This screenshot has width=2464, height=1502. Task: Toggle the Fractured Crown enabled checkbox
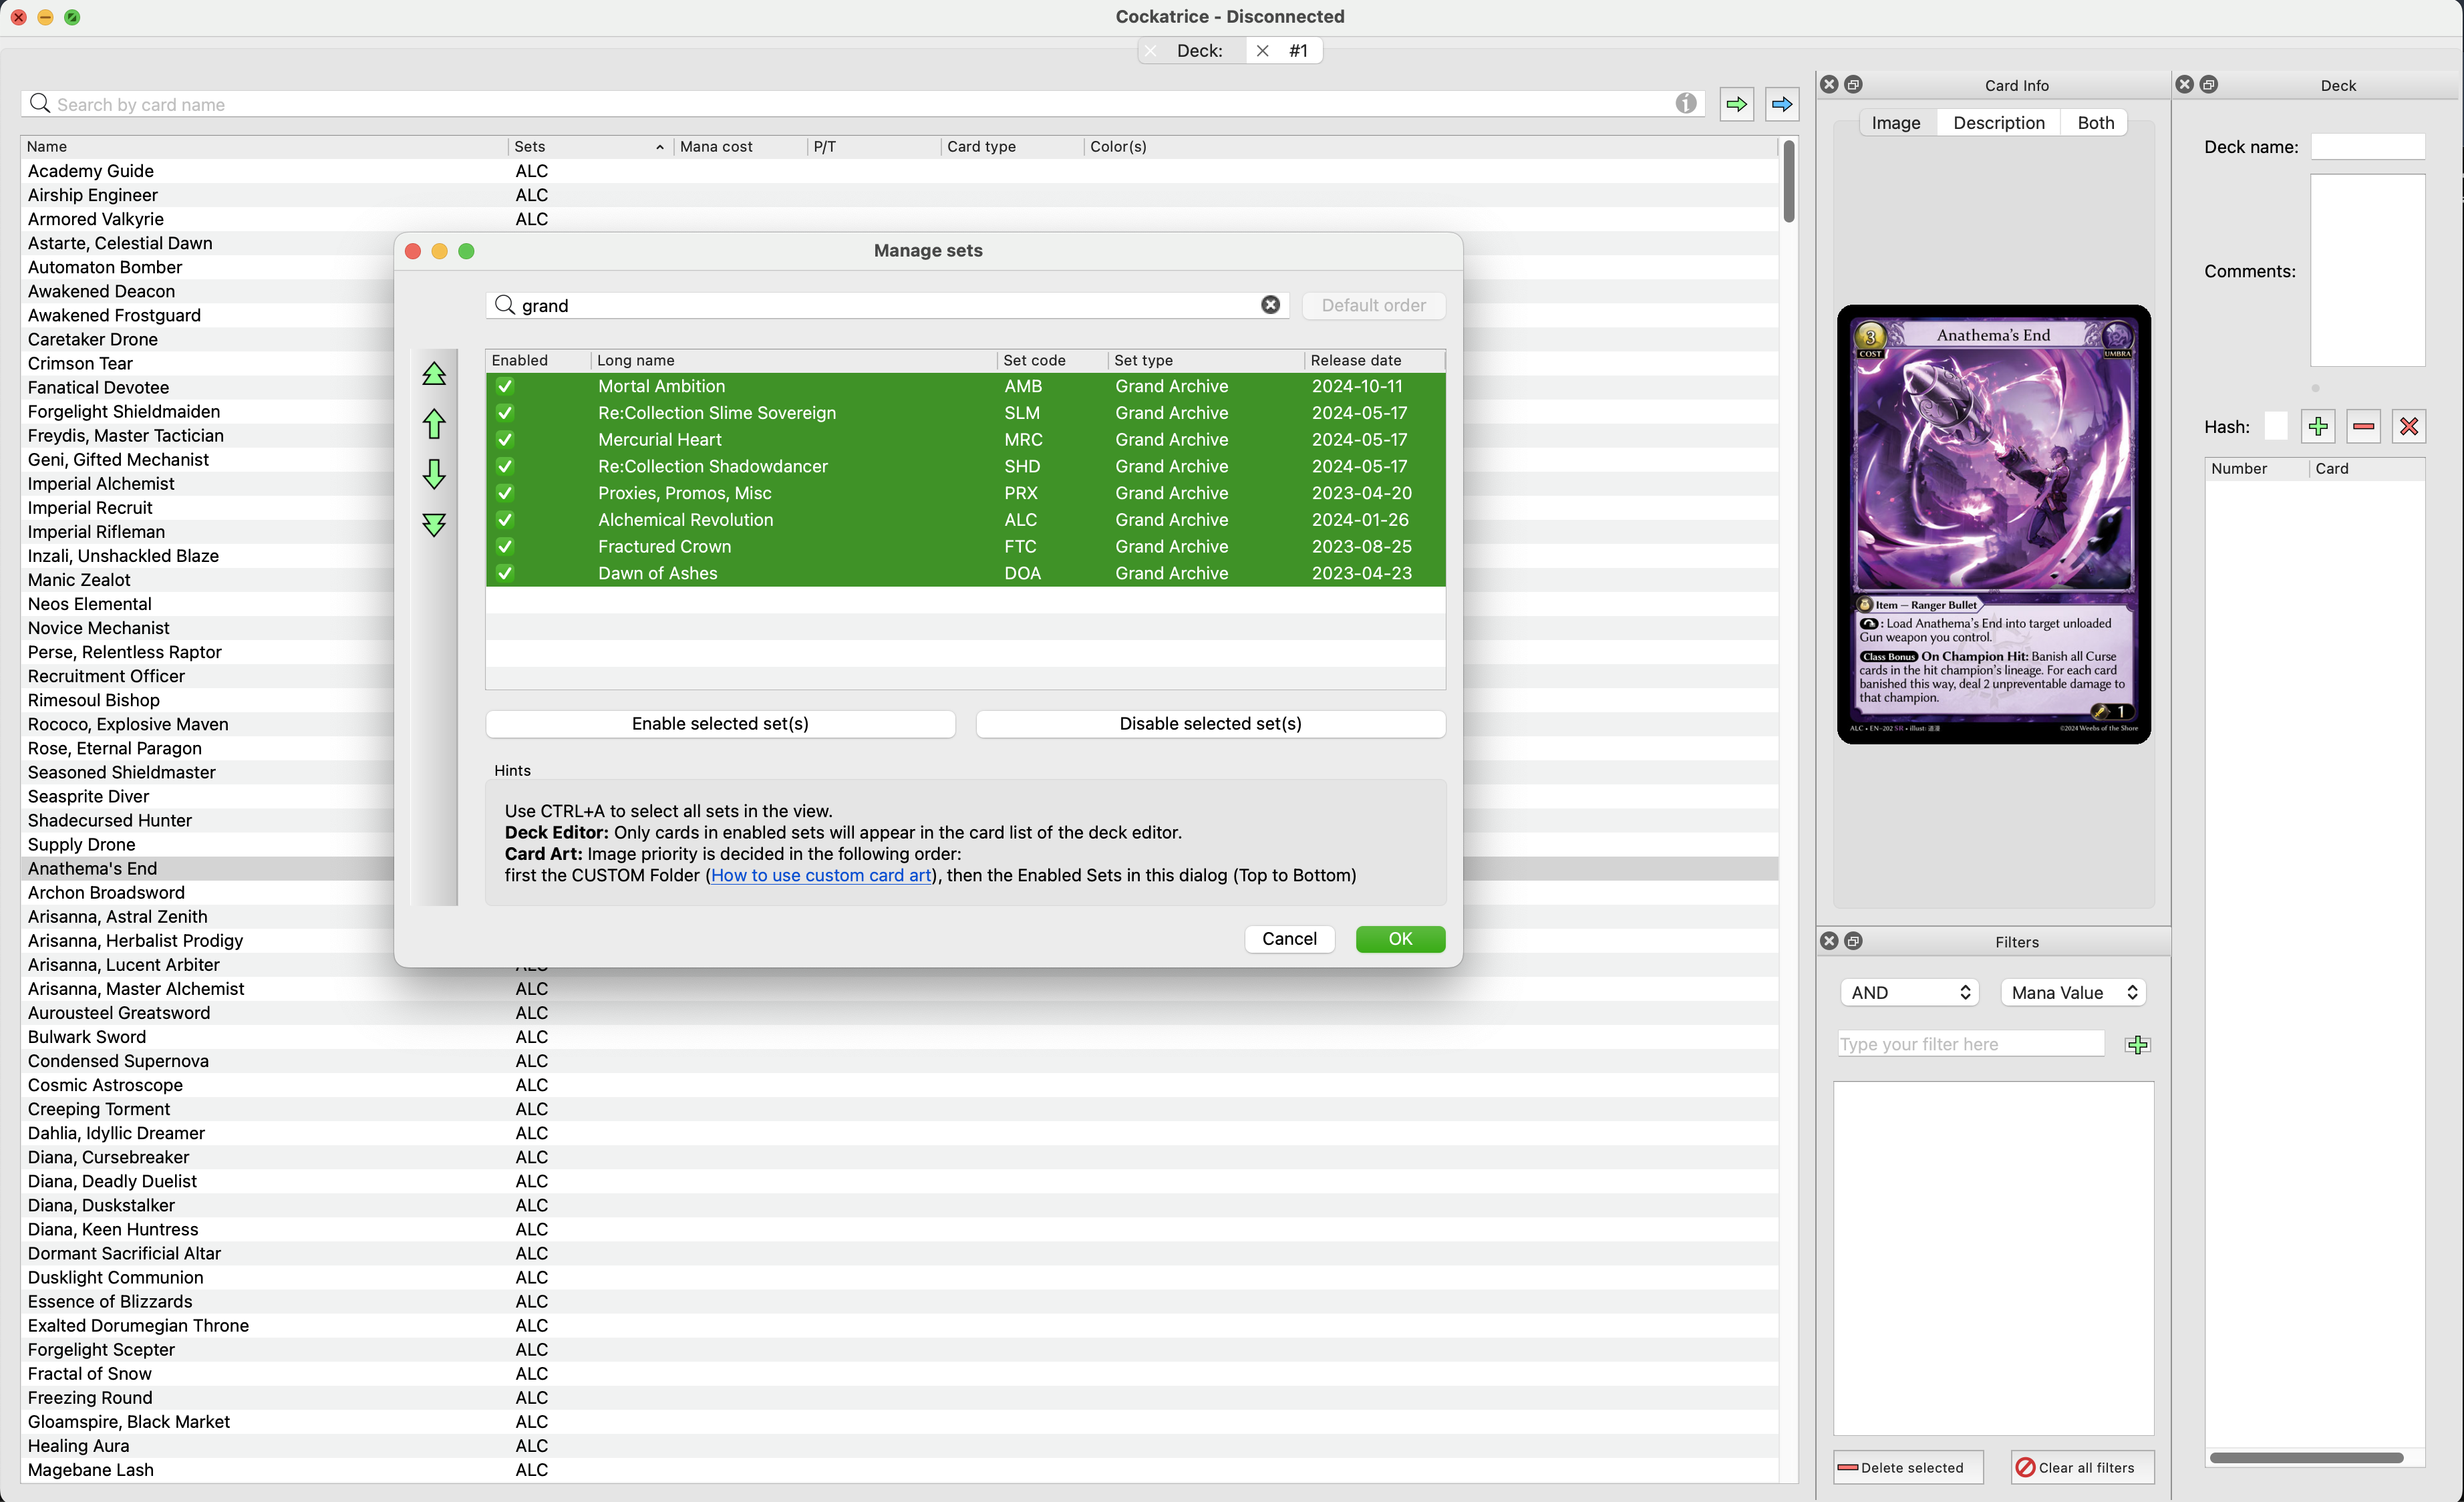505,547
